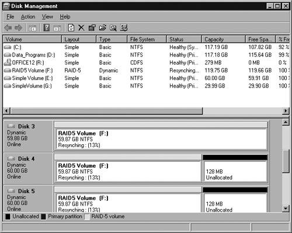Viewport: 292px width, 233px height.
Task: Select the OFFICE12 (R:) volume row
Action: (x=147, y=62)
